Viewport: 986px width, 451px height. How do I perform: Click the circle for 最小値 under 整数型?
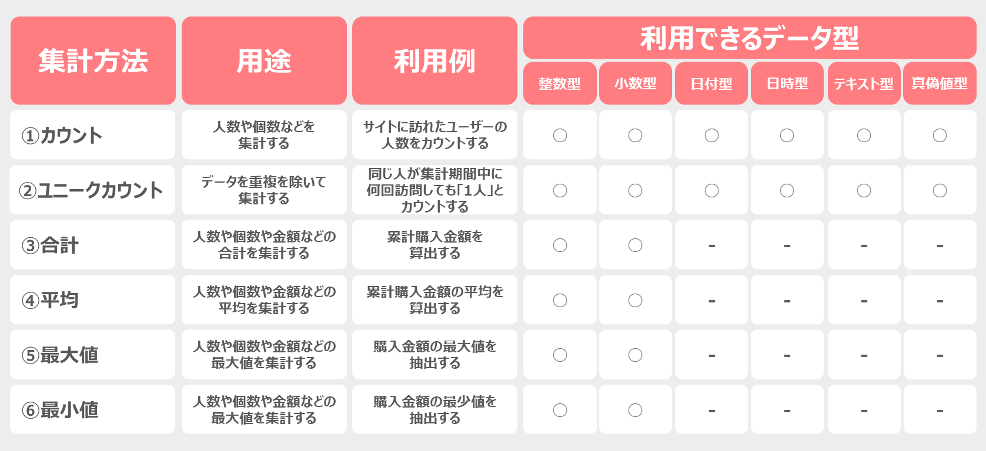click(560, 410)
